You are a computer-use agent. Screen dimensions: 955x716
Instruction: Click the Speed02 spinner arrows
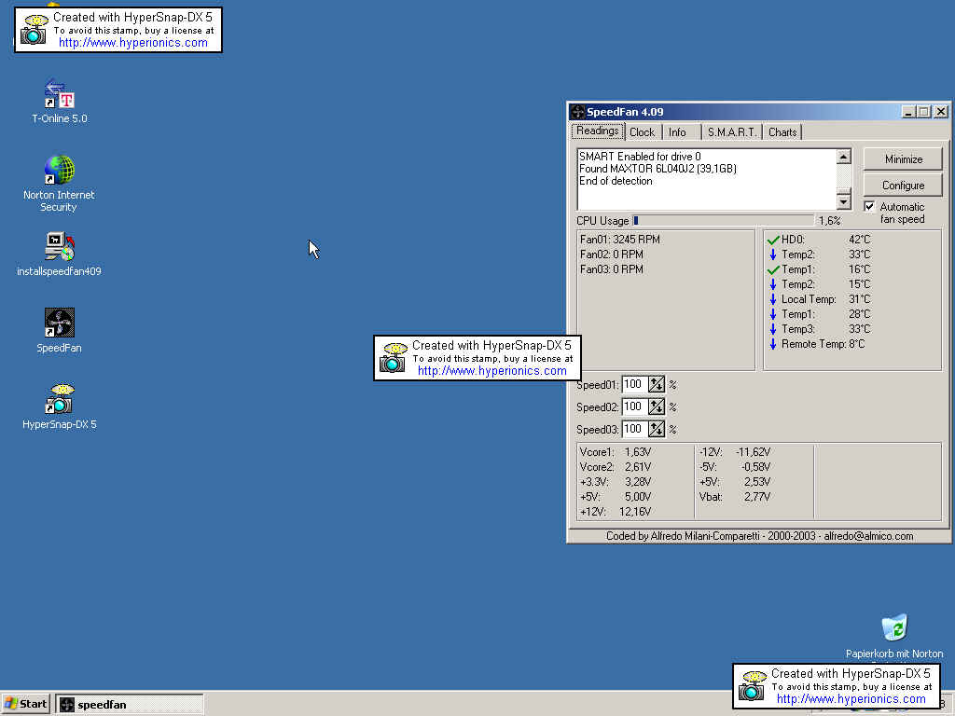point(657,406)
